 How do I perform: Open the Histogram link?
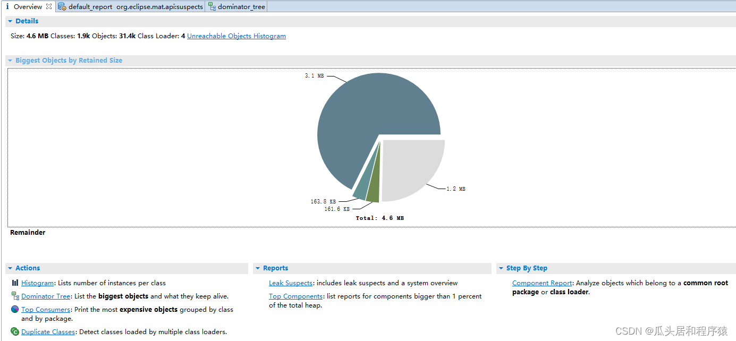point(38,283)
